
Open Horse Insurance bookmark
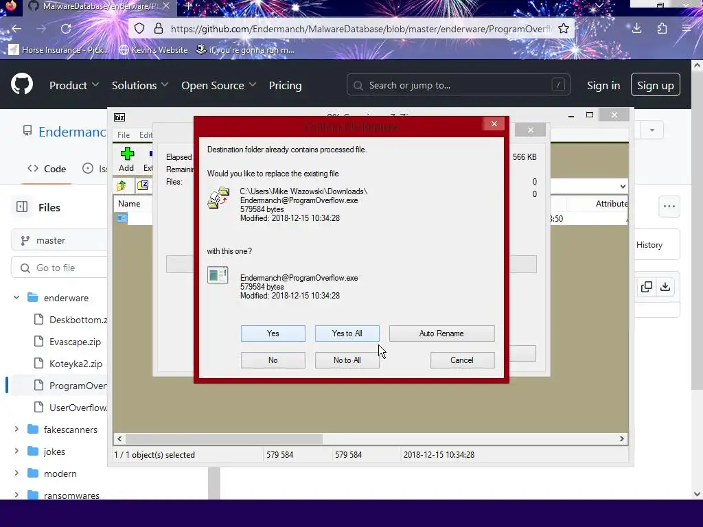[59, 49]
